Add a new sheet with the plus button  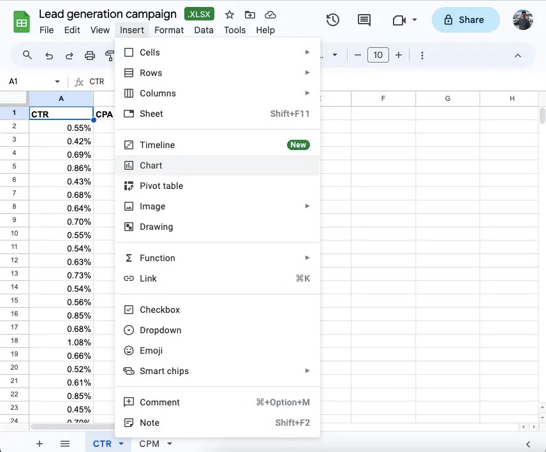click(x=40, y=443)
